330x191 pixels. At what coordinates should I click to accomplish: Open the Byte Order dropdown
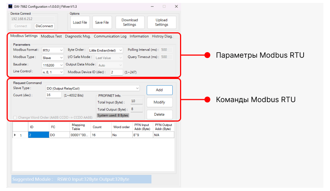pos(106,50)
